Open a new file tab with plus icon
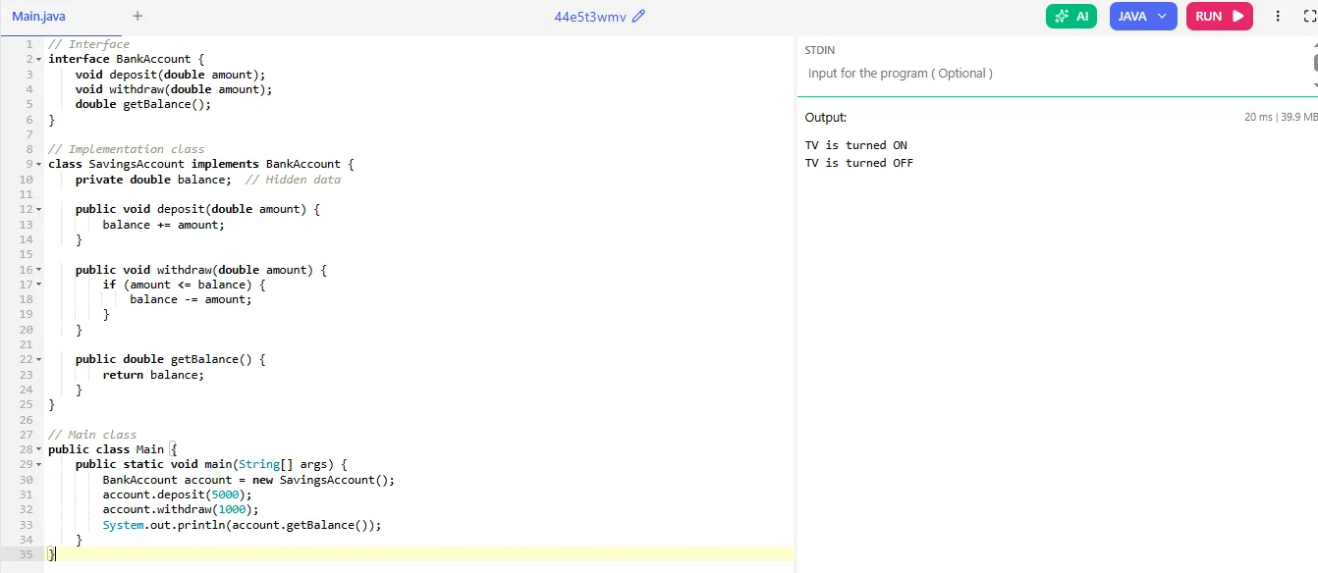Viewport: 1318px width, 573px height. (x=137, y=16)
